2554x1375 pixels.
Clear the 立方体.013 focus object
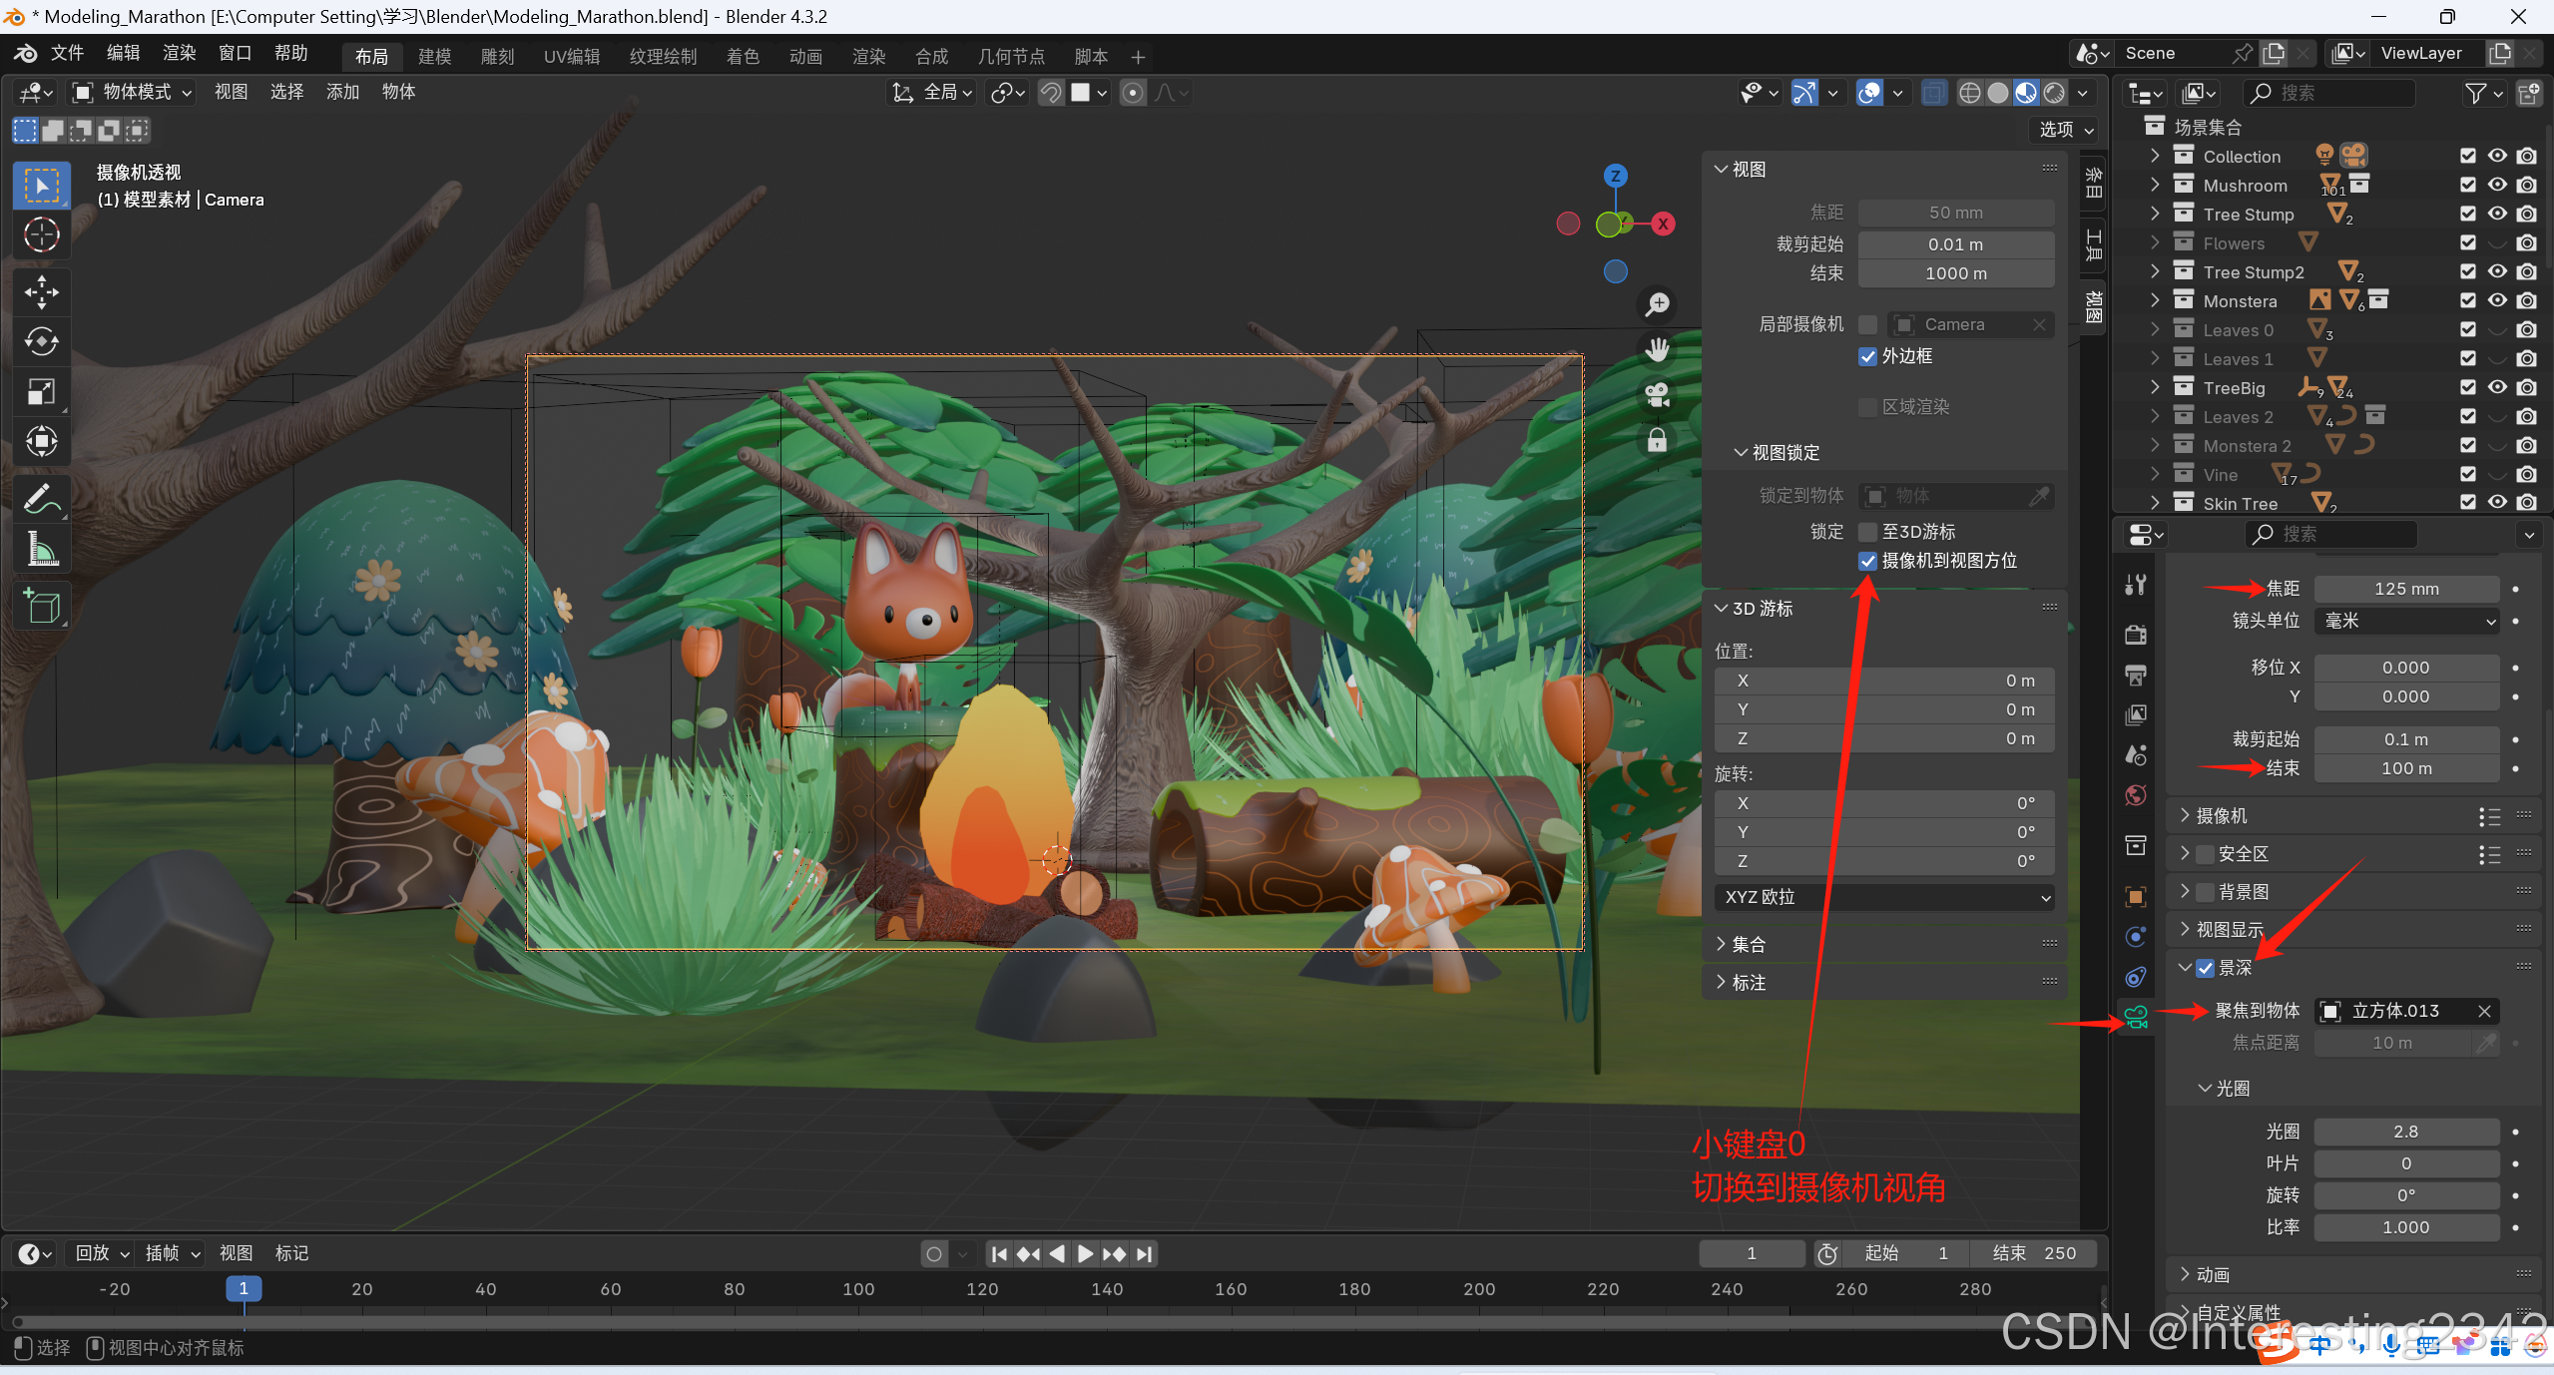point(2484,1011)
